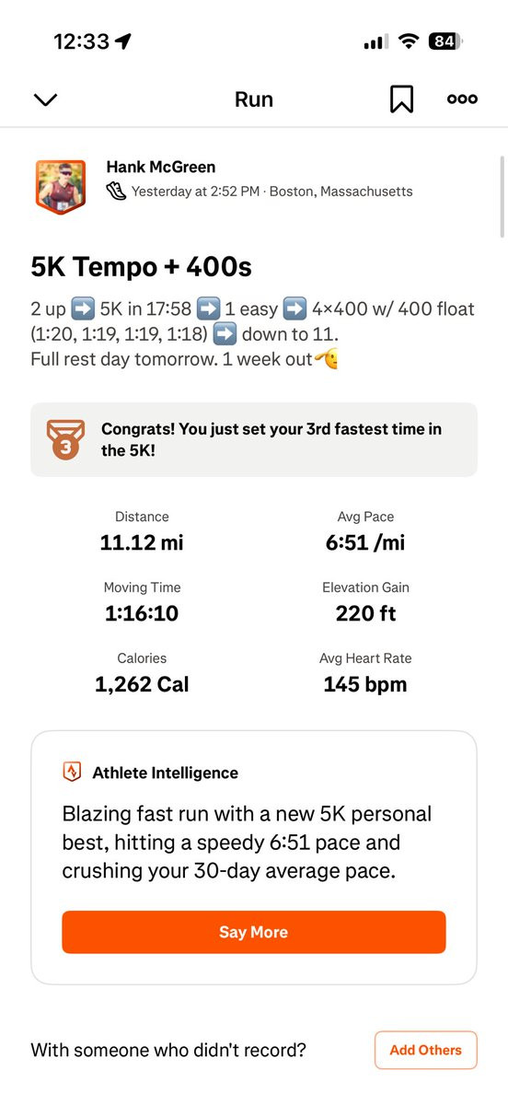Bookmark this run activity
This screenshot has height=1105, width=508.
(401, 99)
